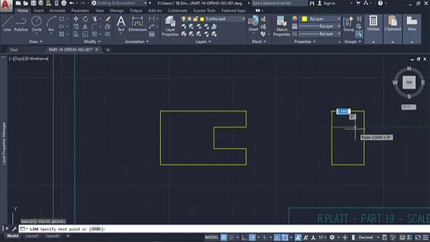Open the AutoCAD application menu
Viewport: 430px width, 242px height.
click(6, 5)
